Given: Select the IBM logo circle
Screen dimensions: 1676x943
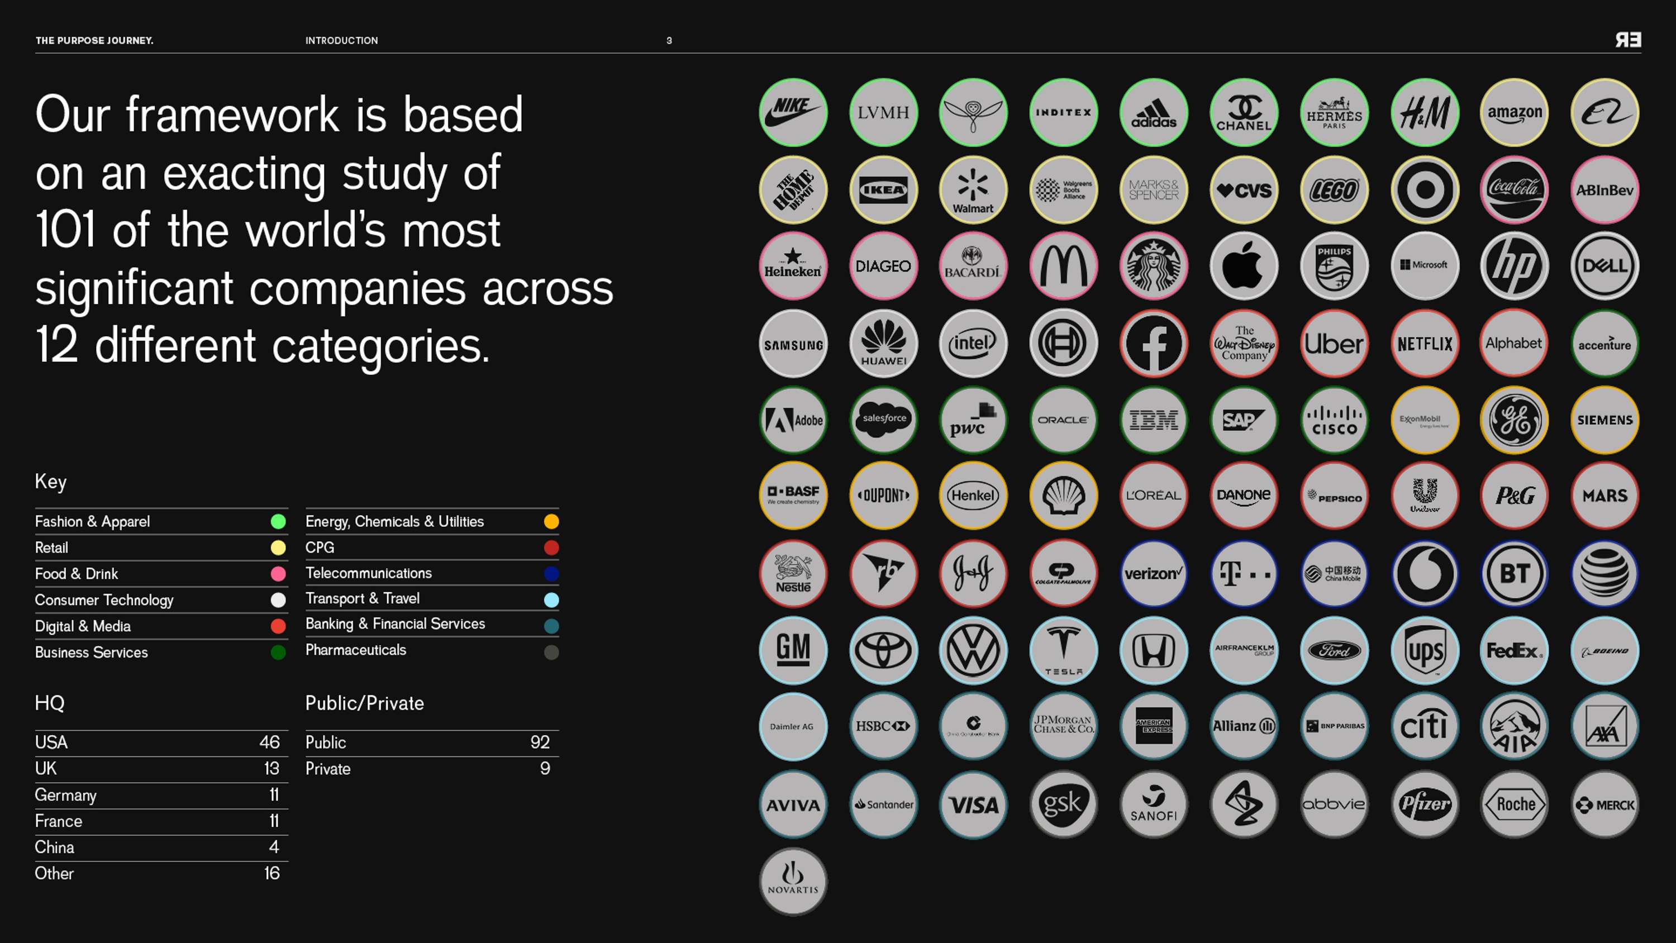Looking at the screenshot, I should point(1154,421).
